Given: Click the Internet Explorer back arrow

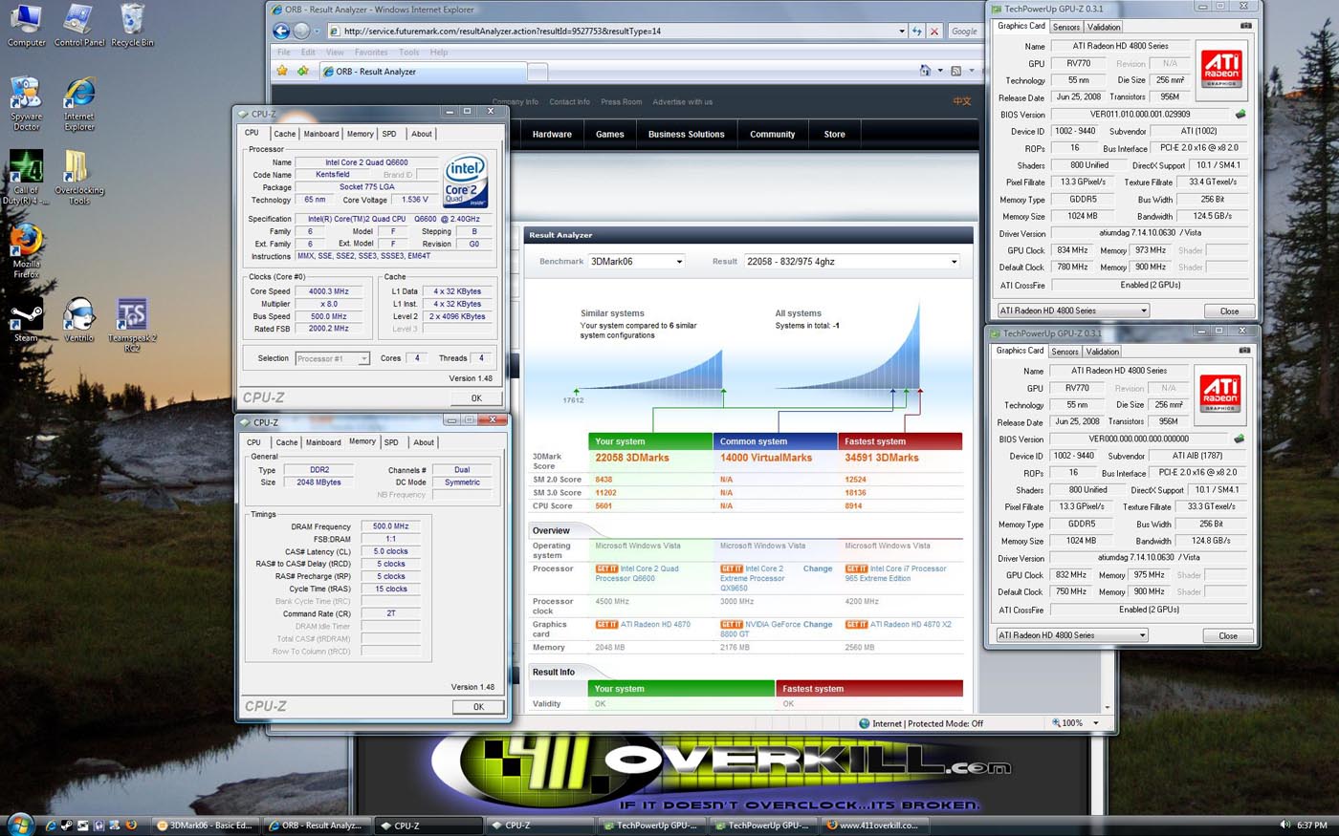Looking at the screenshot, I should pyautogui.click(x=280, y=31).
